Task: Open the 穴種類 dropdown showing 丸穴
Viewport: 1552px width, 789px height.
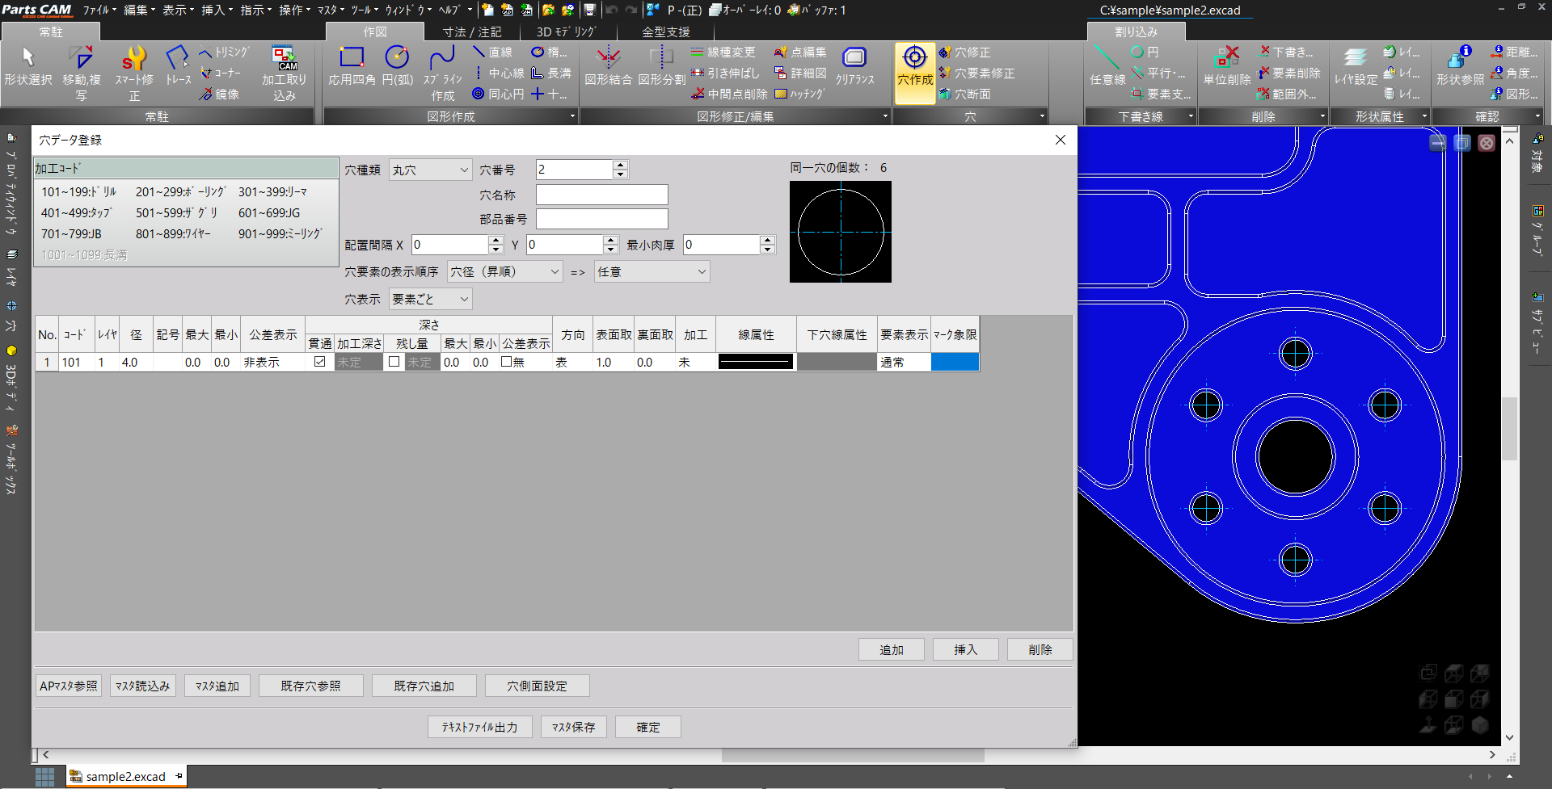Action: pyautogui.click(x=430, y=170)
